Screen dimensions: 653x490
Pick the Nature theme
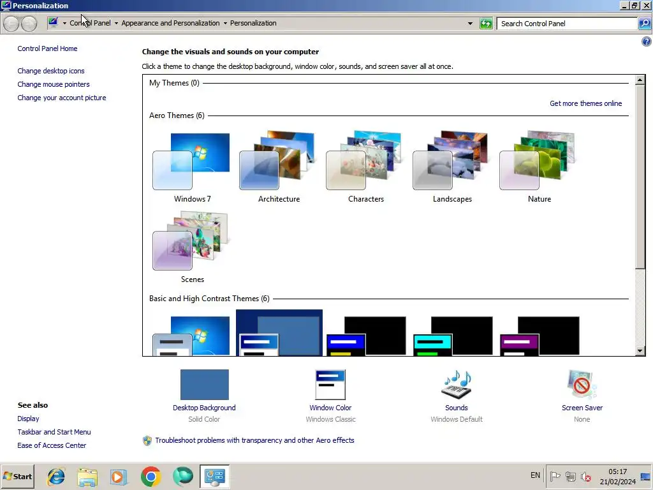click(x=538, y=167)
